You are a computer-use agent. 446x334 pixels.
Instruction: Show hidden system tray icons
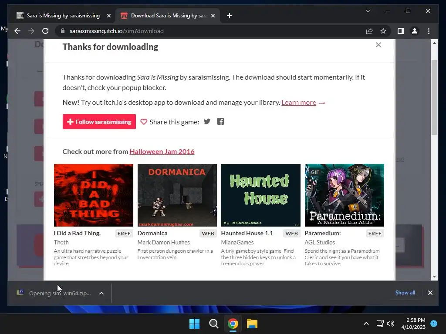(366, 324)
